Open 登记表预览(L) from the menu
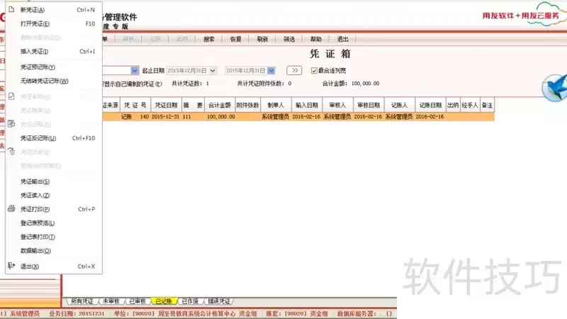This screenshot has width=567, height=319. 38,223
